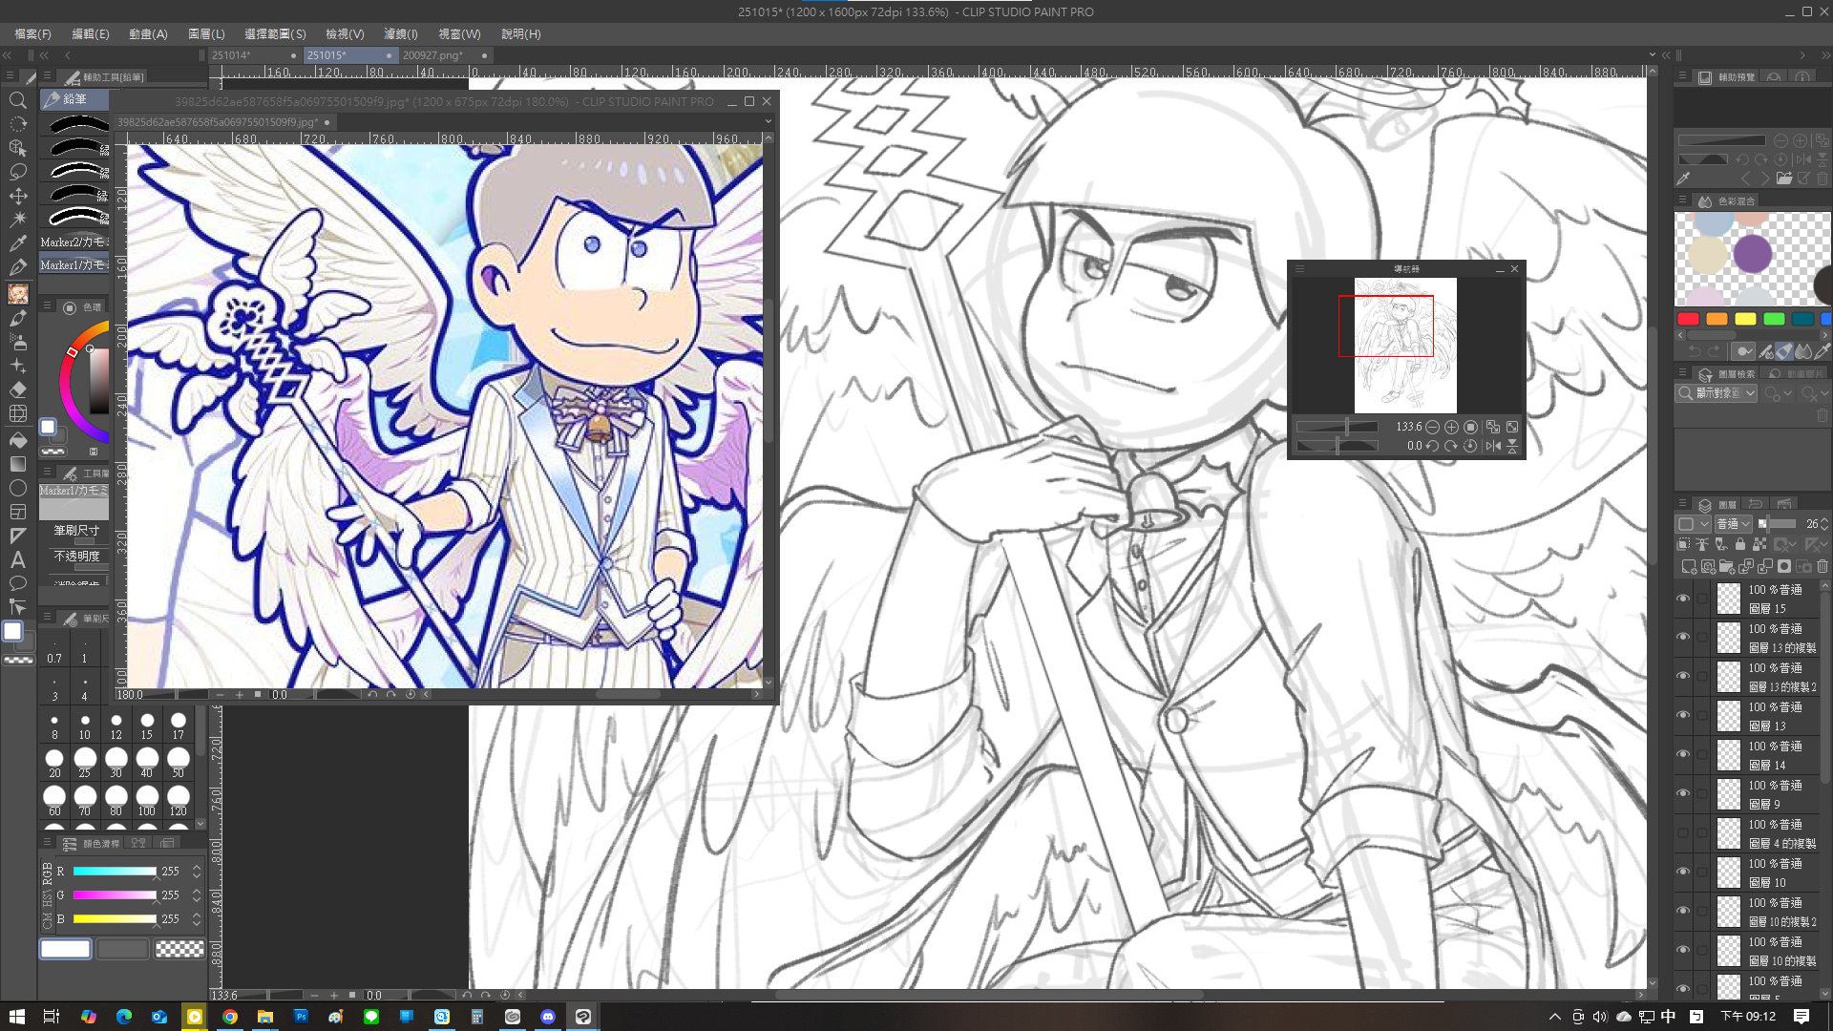Click the delete layer trash icon
The height and width of the screenshot is (1031, 1833).
1822,566
